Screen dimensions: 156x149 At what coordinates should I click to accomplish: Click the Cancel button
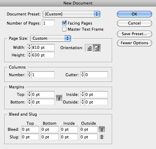coord(134,23)
